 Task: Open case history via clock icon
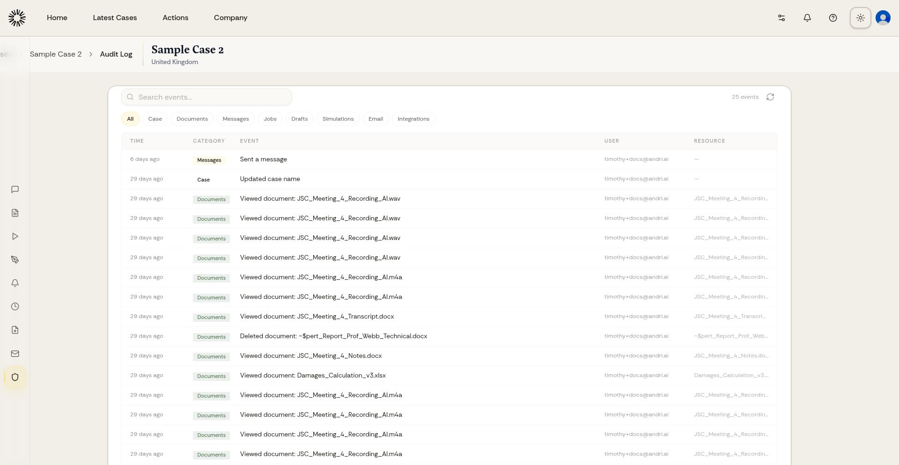(x=15, y=306)
